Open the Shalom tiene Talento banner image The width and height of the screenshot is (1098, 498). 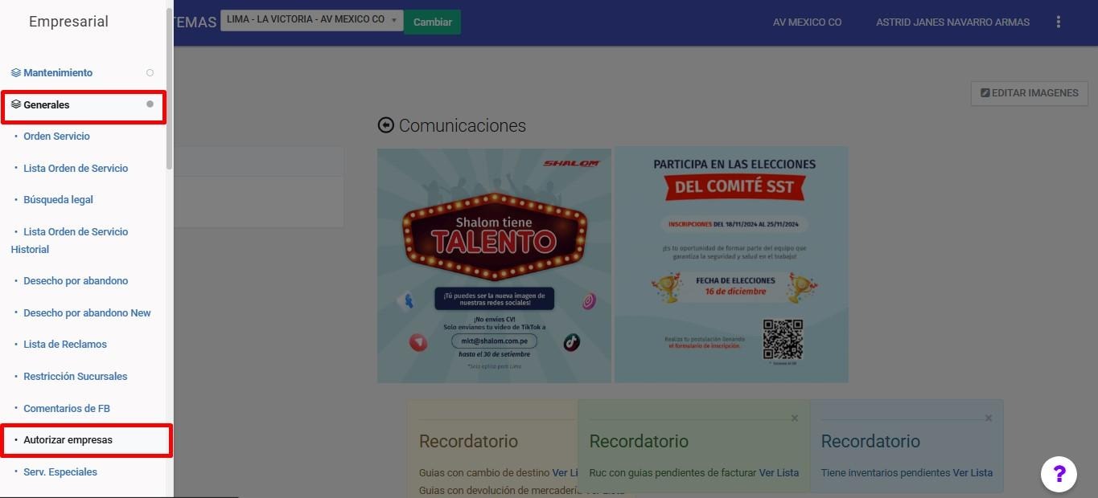click(x=494, y=265)
